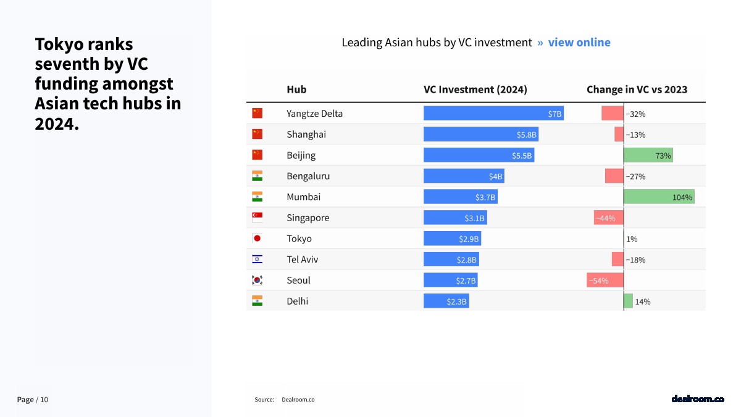Open the 'view online' link
741x417 pixels.
click(x=579, y=42)
